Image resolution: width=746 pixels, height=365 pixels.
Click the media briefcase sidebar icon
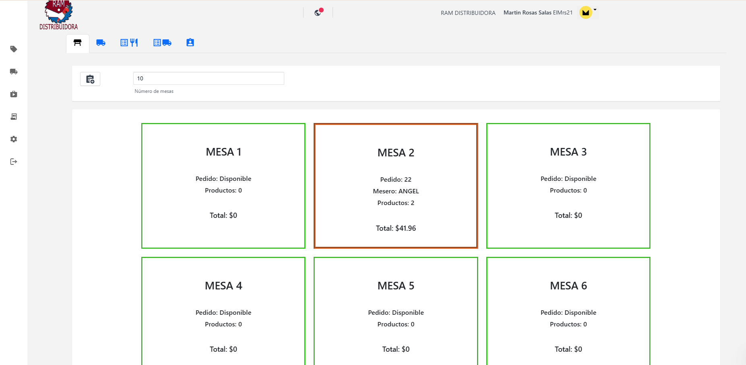pos(14,94)
